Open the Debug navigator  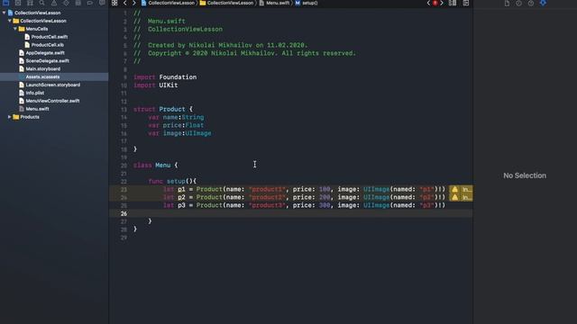point(78,3)
